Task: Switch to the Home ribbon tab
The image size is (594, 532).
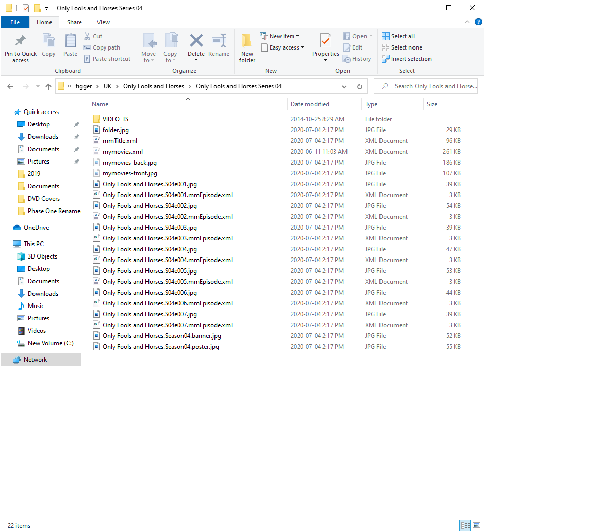Action: [44, 22]
